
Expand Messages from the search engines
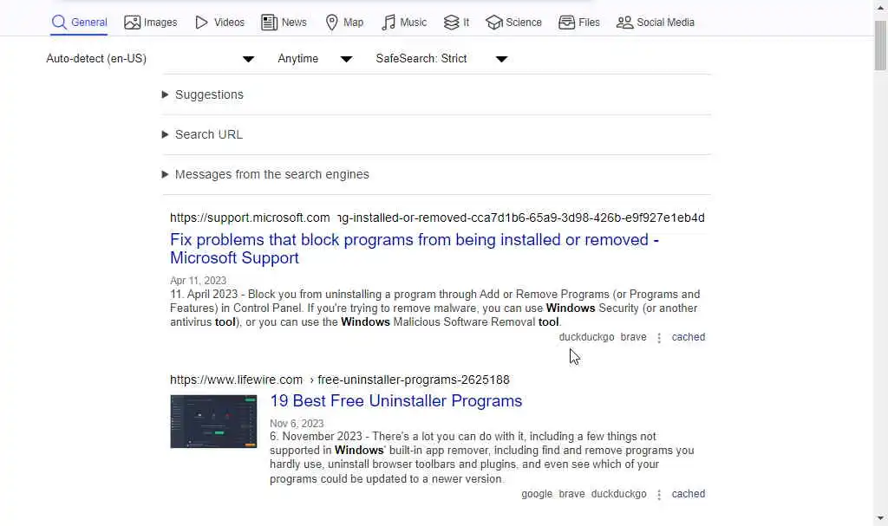pos(436,174)
